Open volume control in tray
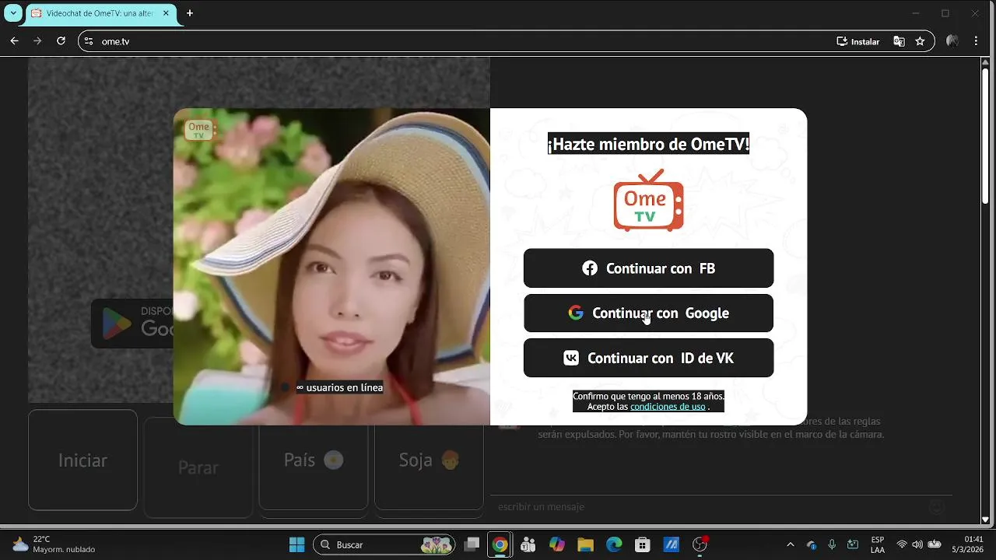This screenshot has height=560, width=996. pyautogui.click(x=917, y=544)
